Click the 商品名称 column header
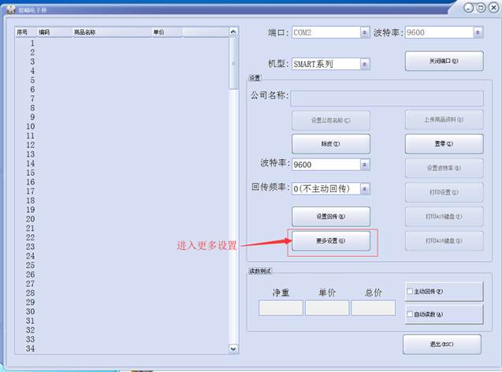Image resolution: width=502 pixels, height=372 pixels. pyautogui.click(x=112, y=32)
